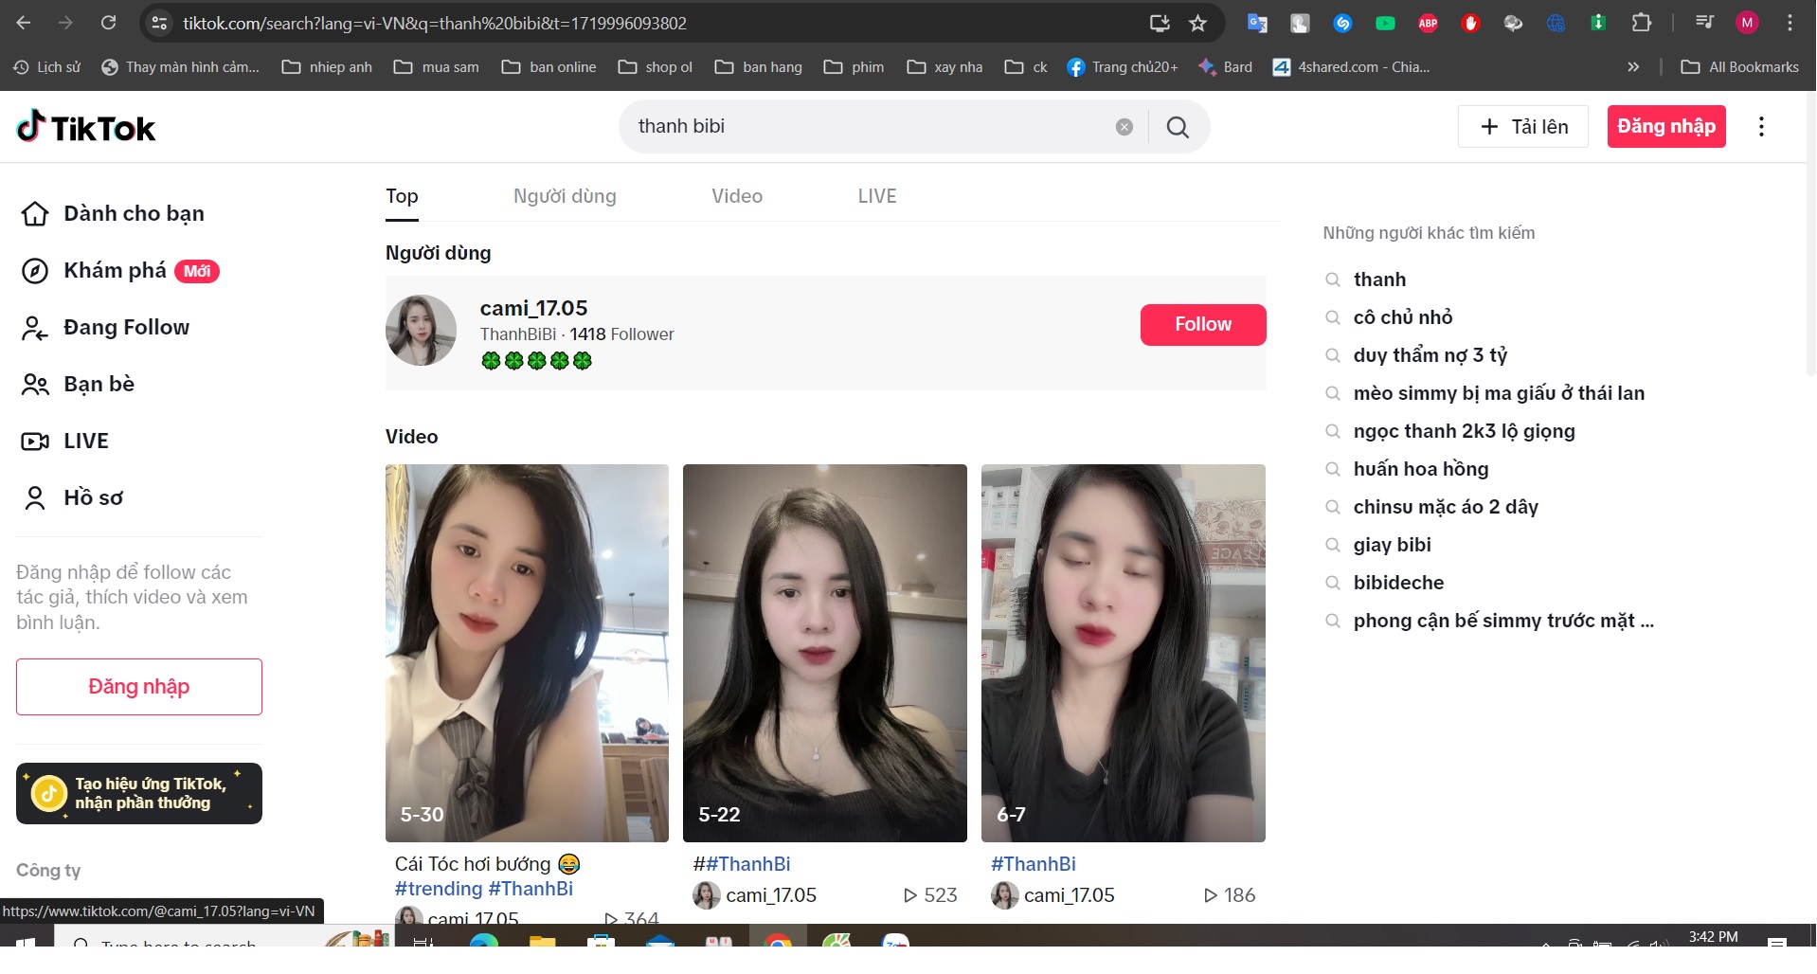Clear the search box with the X icon
Viewport: 1817px width, 974px height.
[x=1124, y=127]
